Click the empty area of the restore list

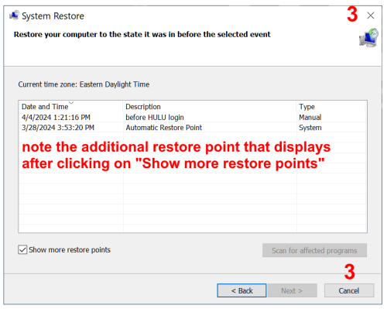tap(193, 201)
